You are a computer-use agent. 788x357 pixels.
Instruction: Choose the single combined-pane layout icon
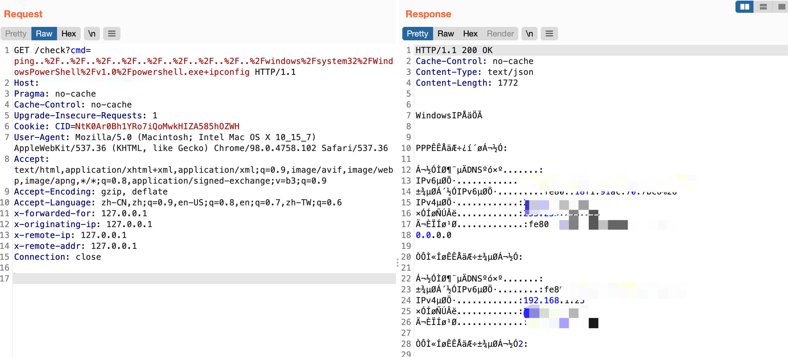(782, 7)
